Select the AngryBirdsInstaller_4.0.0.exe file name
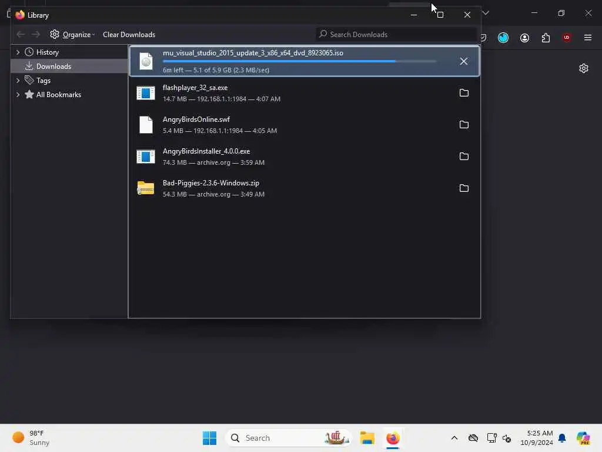The width and height of the screenshot is (602, 452). click(206, 151)
